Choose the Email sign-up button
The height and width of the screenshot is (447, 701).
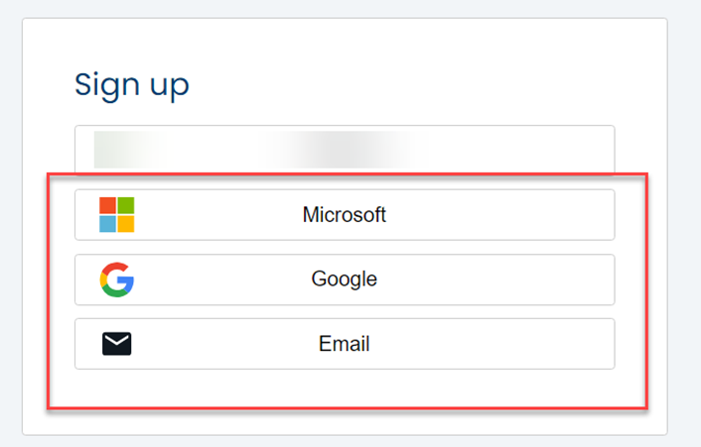pos(344,344)
